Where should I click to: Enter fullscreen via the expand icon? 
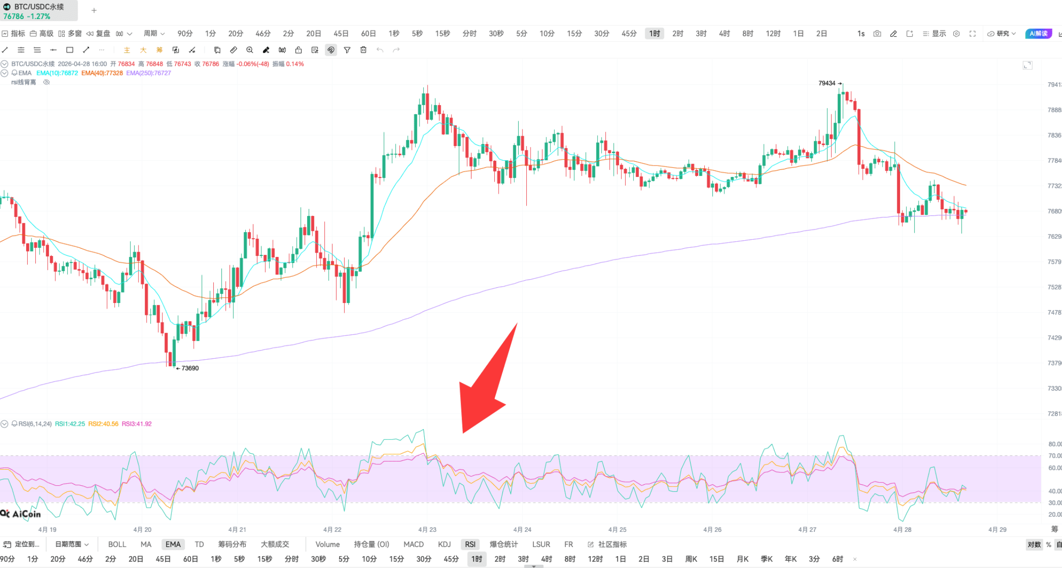(x=973, y=33)
